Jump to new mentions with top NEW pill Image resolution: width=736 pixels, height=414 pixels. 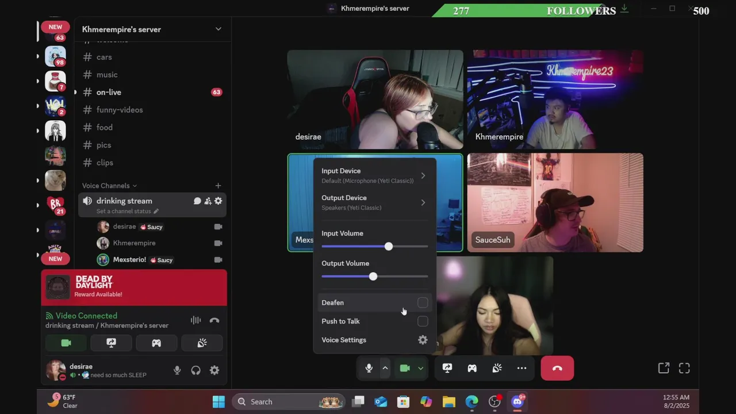point(55,27)
